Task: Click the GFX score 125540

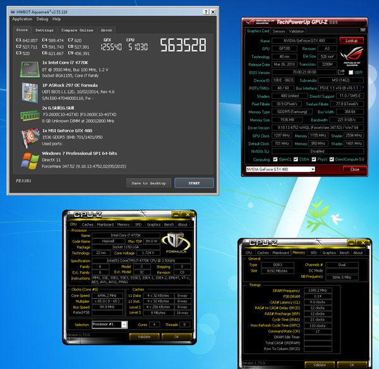Action: point(111,47)
